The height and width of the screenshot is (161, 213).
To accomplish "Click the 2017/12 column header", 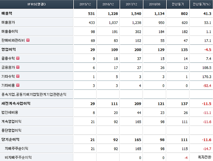I will pos(131,4).
